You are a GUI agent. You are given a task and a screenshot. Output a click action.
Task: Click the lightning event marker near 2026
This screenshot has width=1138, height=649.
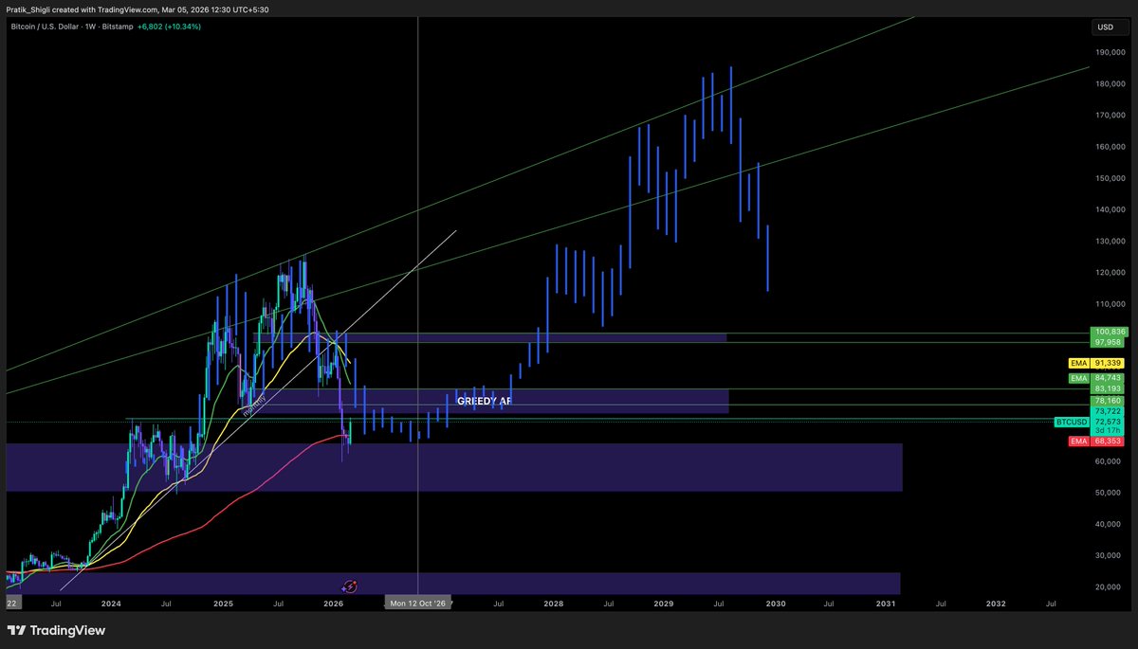pos(348,587)
